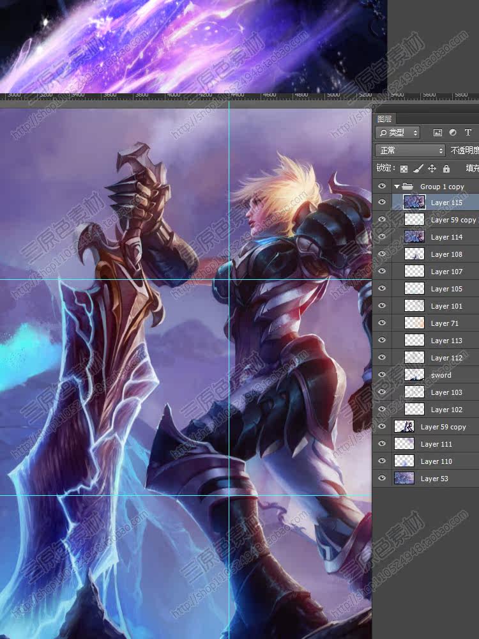
Task: Toggle visibility of Layer 110
Action: (x=382, y=461)
